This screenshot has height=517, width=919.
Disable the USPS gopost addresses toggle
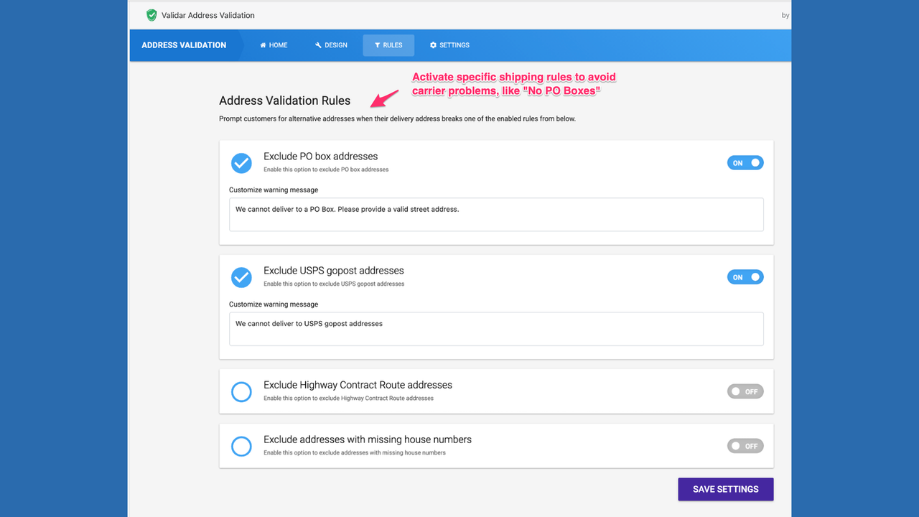point(745,276)
